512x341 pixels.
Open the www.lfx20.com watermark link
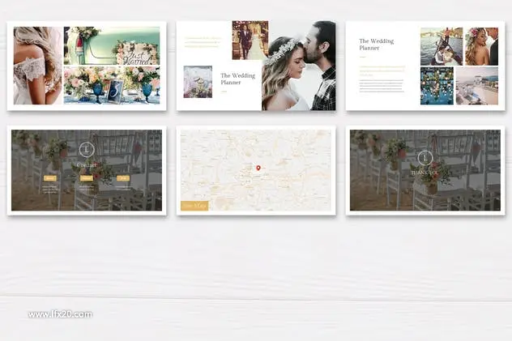(60, 314)
